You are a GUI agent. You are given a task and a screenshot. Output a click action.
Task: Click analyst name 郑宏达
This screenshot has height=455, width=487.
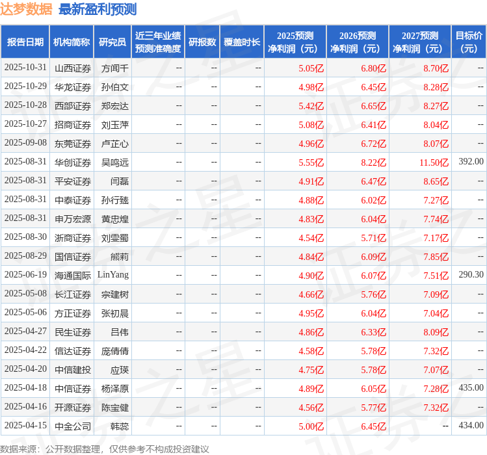(114, 106)
